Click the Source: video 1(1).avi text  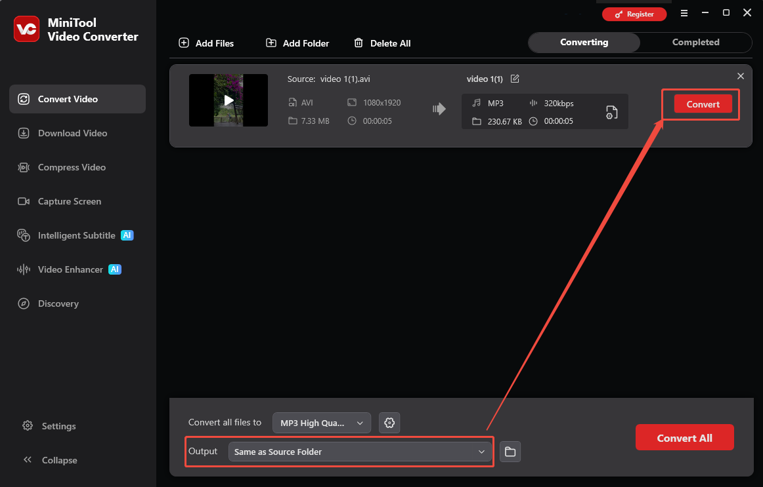coord(328,79)
